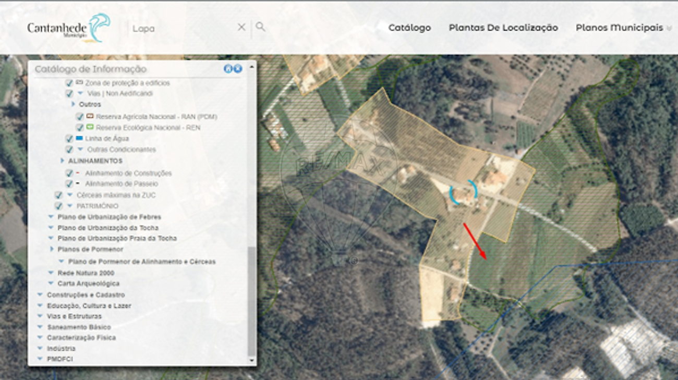Image resolution: width=678 pixels, height=380 pixels.
Task: Uncheck Reserva Ecológica Nacional - REN layer
Action: (x=80, y=128)
